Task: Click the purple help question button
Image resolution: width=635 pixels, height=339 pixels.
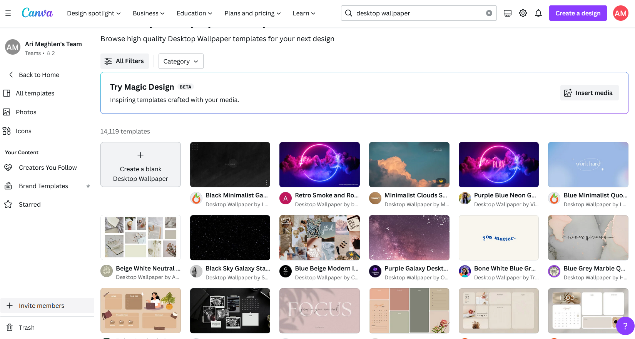Action: (x=625, y=326)
